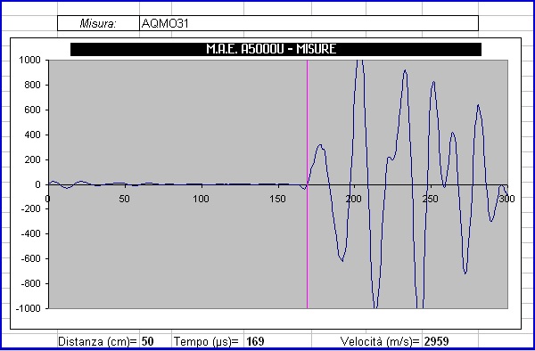This screenshot has height=351, width=535.
Task: Click the Tempo (µs)= label cell
Action: click(207, 341)
